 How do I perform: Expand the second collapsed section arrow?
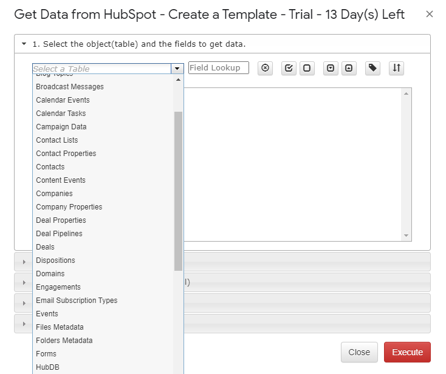(x=24, y=262)
